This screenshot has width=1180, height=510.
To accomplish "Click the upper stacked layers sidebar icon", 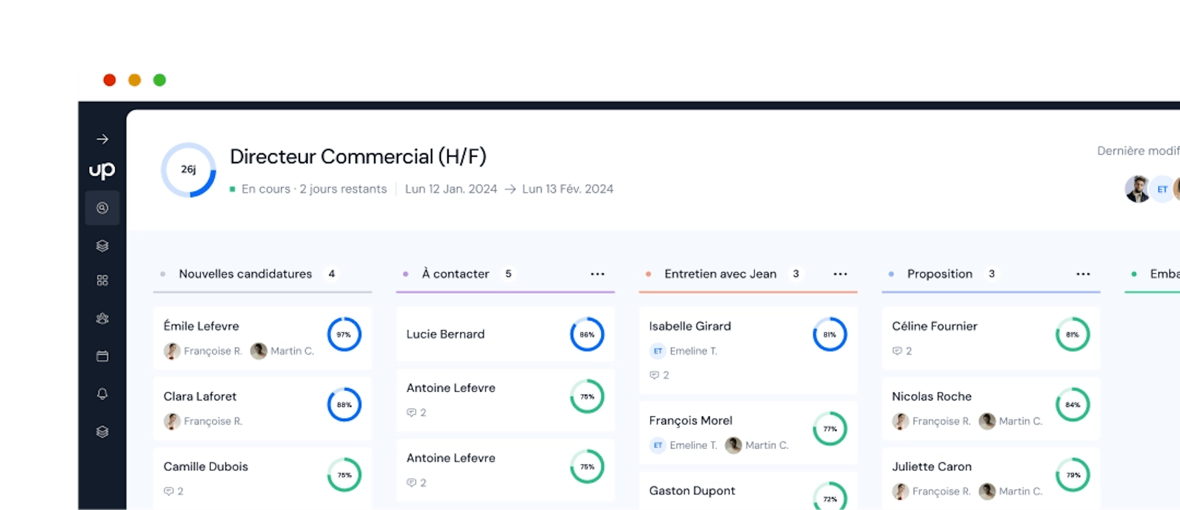I will tap(102, 246).
